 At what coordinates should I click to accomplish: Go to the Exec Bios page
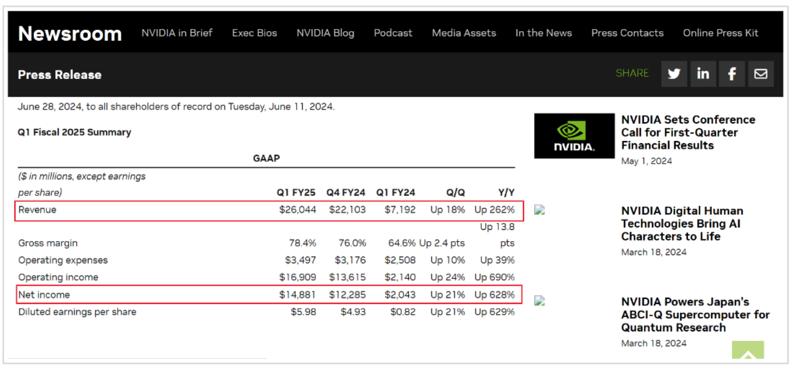click(x=254, y=33)
